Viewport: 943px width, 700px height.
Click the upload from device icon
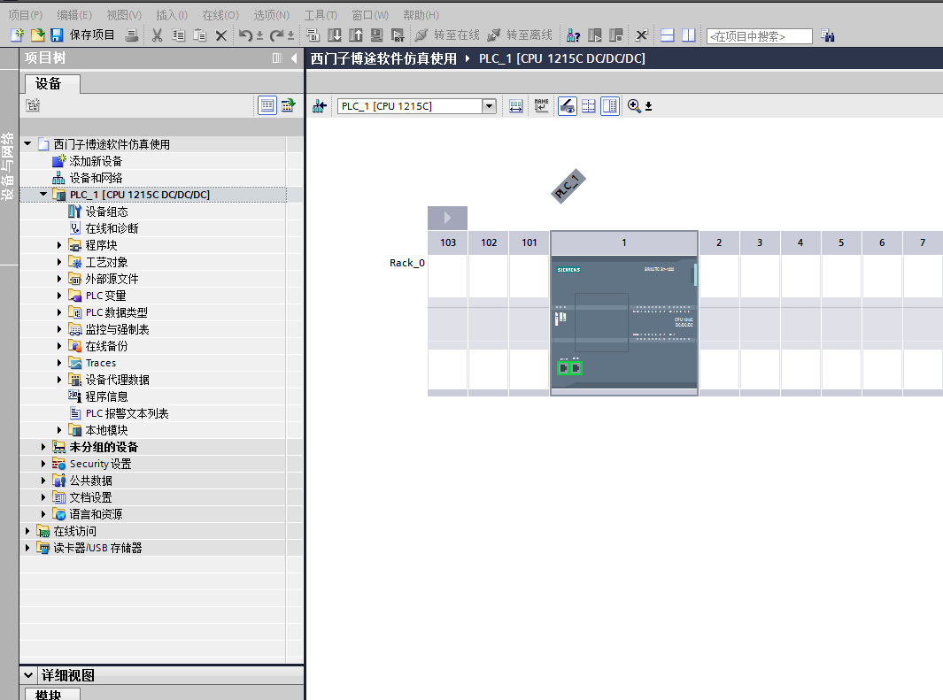355,35
